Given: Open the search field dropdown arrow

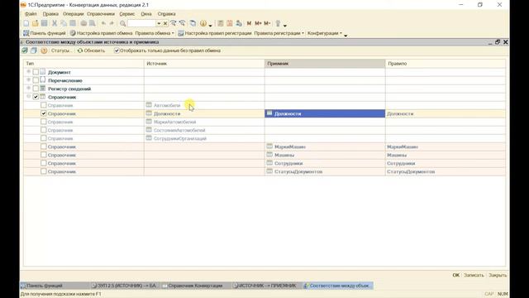Looking at the screenshot, I should tap(159, 23).
